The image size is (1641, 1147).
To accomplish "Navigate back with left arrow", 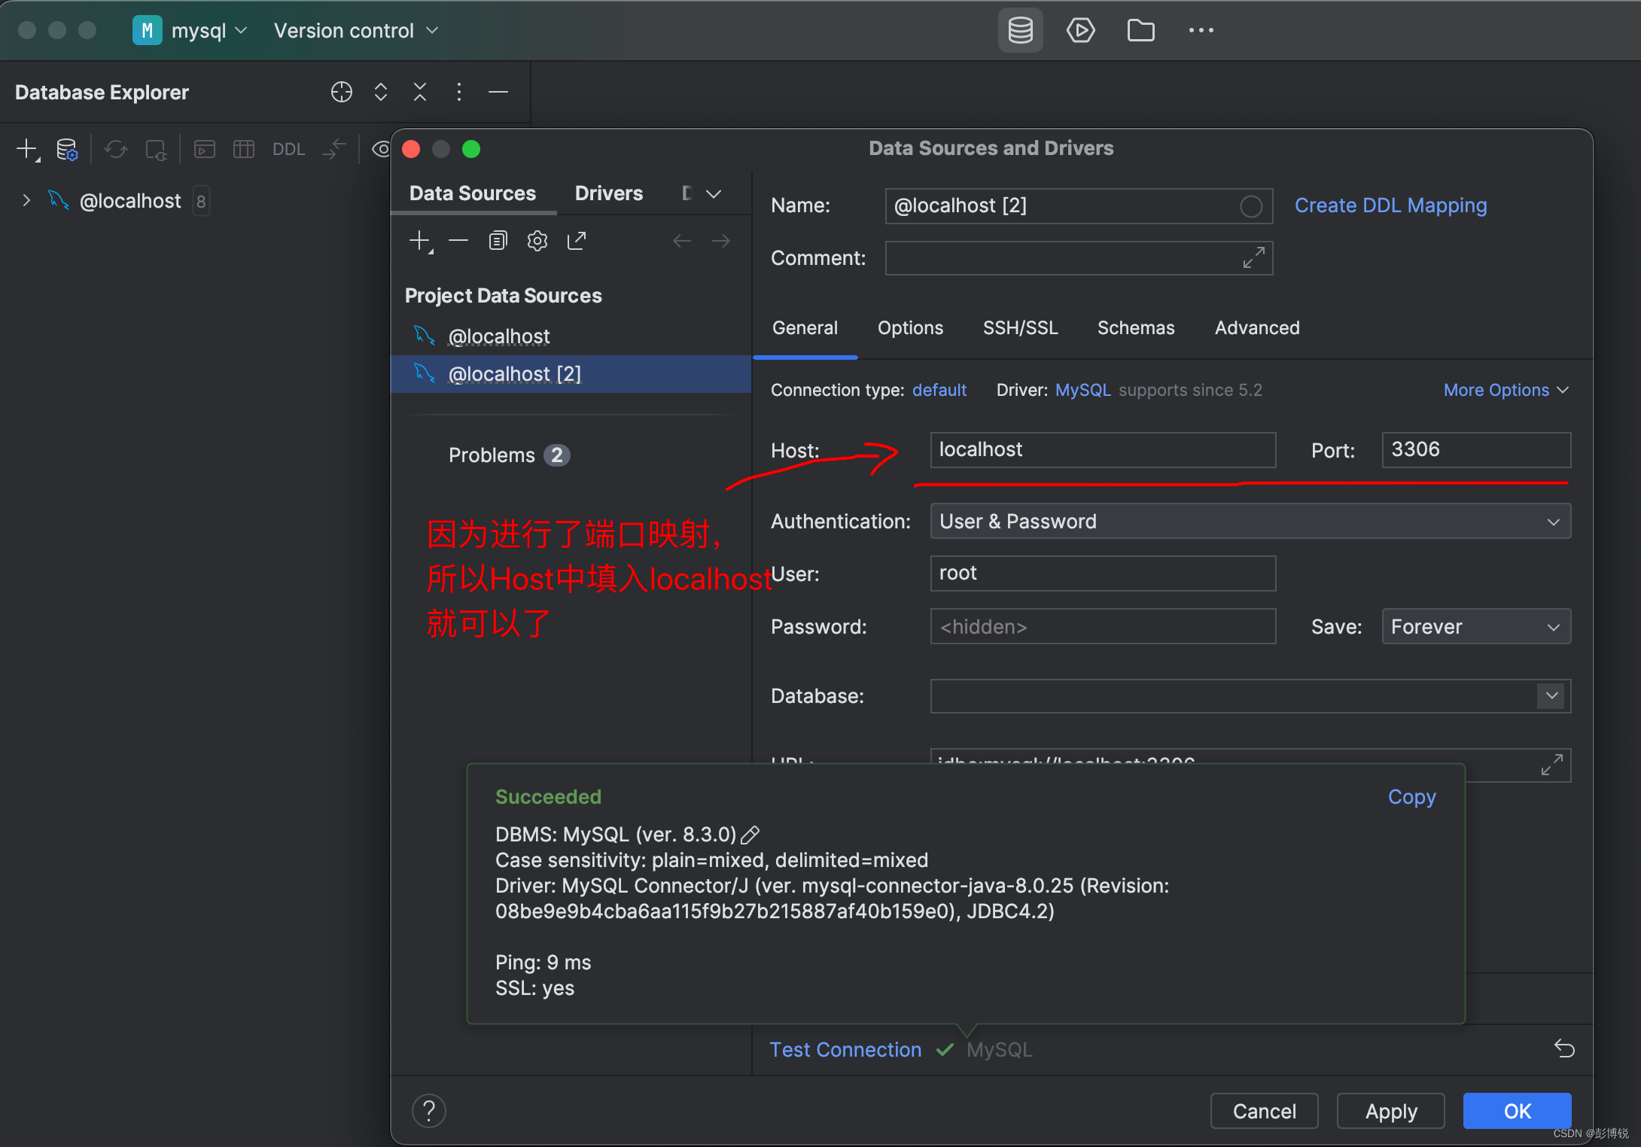I will click(682, 241).
